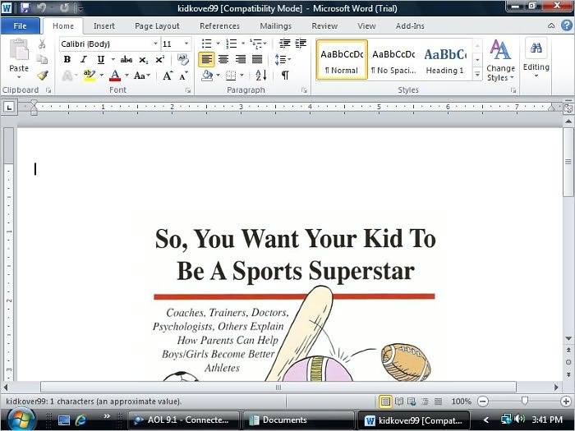Copy selection using Copy icon

pos(42,59)
